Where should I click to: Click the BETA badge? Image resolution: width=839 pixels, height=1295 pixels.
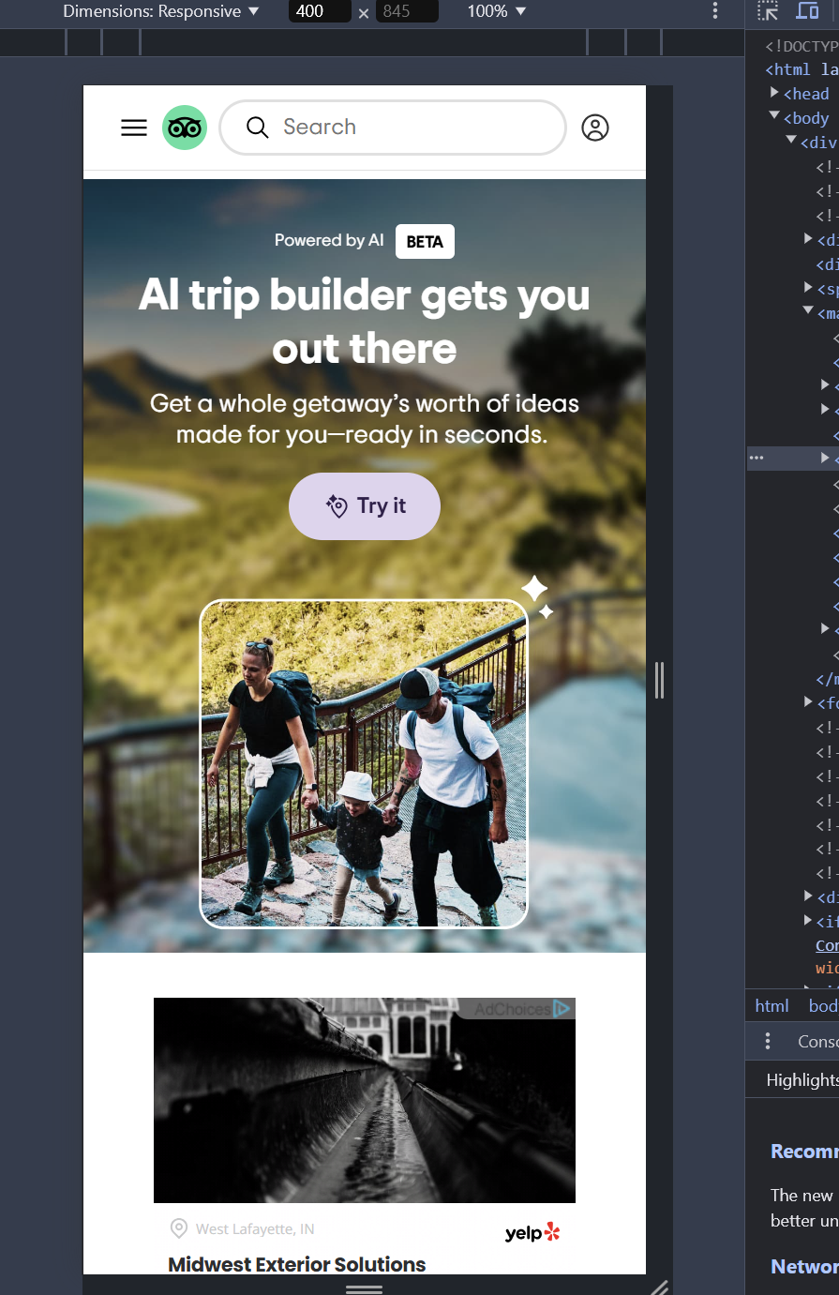425,242
